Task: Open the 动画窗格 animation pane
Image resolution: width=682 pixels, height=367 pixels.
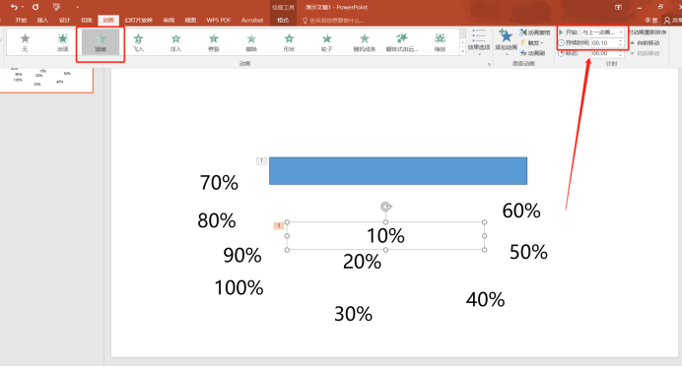Action: coord(535,32)
